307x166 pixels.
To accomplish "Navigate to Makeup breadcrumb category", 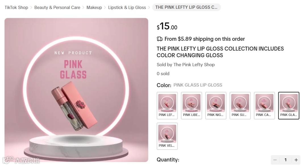I will tap(94, 7).
